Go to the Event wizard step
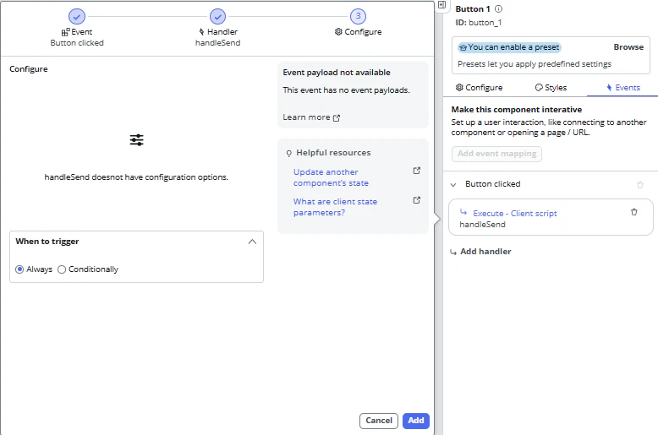 pos(77,28)
